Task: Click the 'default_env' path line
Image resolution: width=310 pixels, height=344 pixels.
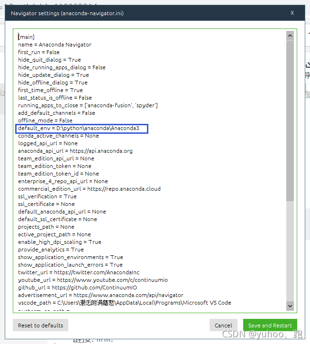Action: (x=79, y=128)
